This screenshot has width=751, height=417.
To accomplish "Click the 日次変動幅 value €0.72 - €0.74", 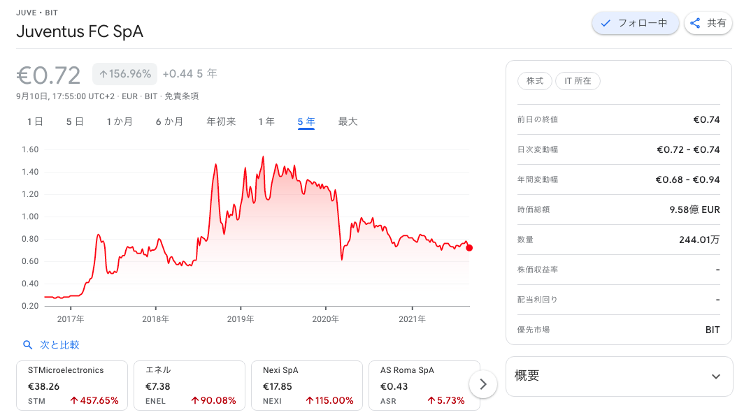I will 688,149.
